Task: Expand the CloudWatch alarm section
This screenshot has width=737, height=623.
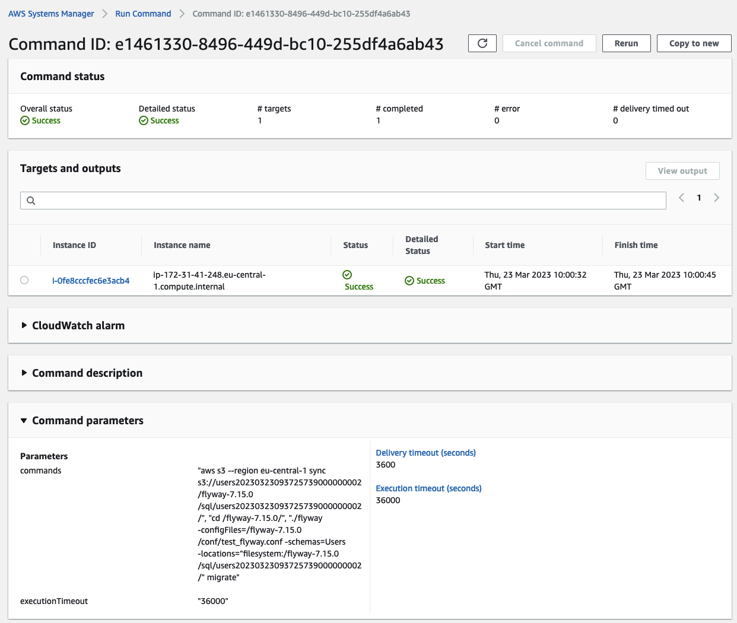Action: [24, 325]
